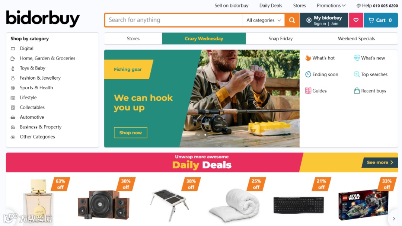Click the Top searches magnifier icon
Screen dimensions: 402x226
coord(357,74)
